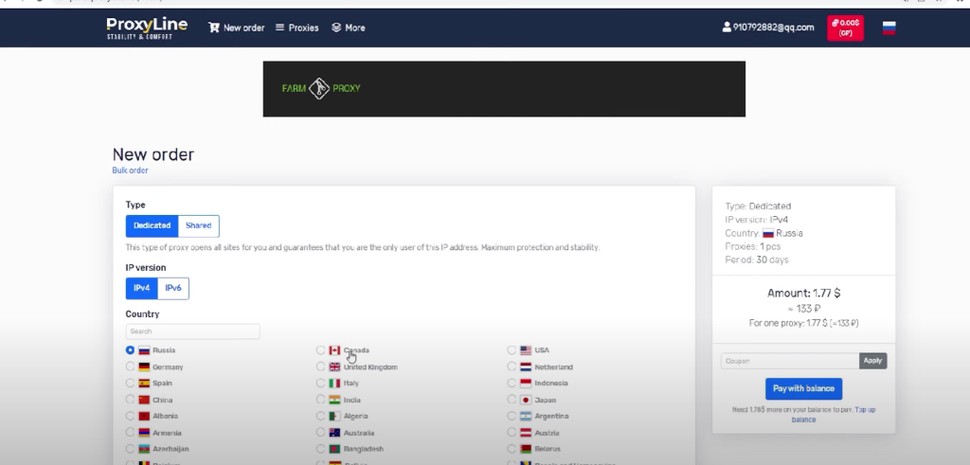Click the Albania flag icon
Image resolution: width=970 pixels, height=465 pixels.
coord(144,416)
